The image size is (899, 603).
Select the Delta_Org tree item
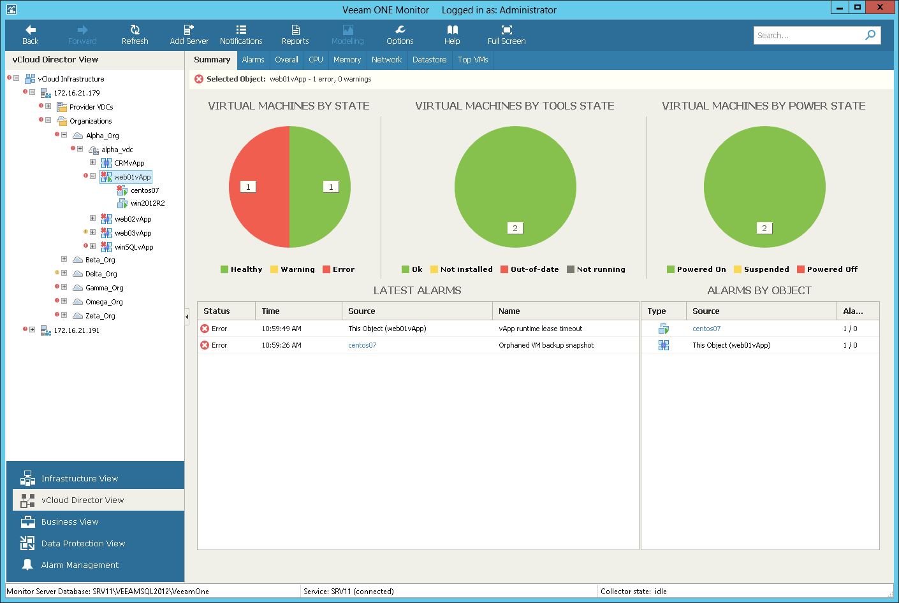click(x=101, y=274)
